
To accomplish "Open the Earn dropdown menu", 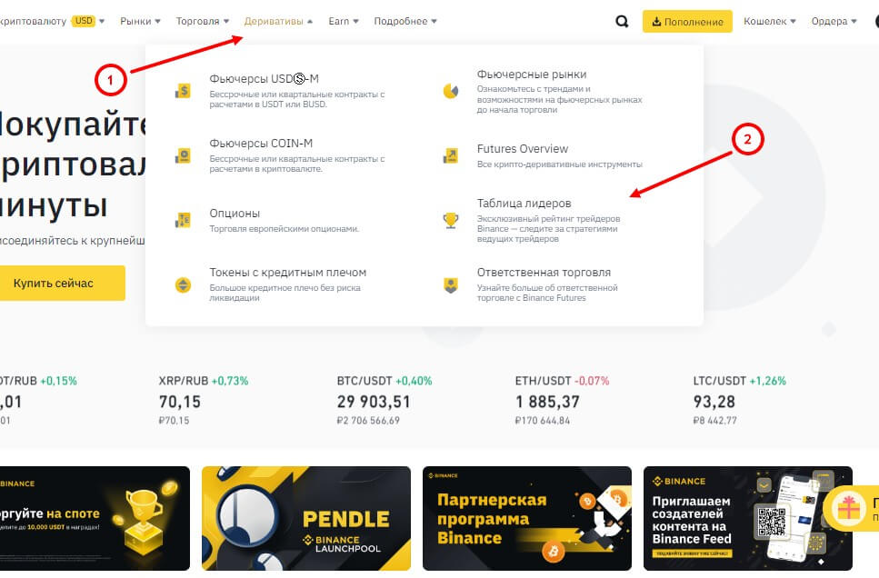I will pyautogui.click(x=343, y=21).
